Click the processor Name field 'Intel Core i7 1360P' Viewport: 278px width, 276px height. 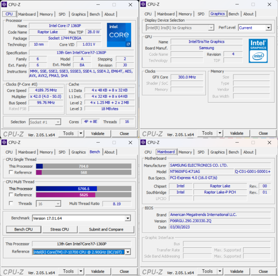pyautogui.click(x=65, y=26)
